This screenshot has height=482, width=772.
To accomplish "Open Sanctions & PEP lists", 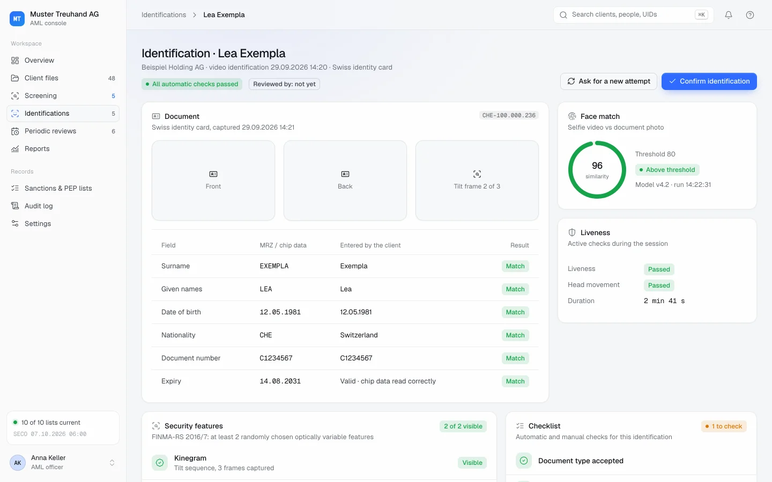I will coord(63,189).
